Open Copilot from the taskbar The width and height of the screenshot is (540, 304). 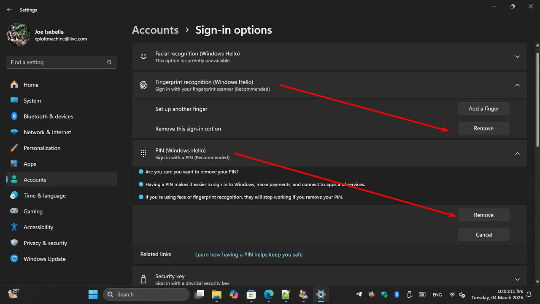(x=234, y=294)
